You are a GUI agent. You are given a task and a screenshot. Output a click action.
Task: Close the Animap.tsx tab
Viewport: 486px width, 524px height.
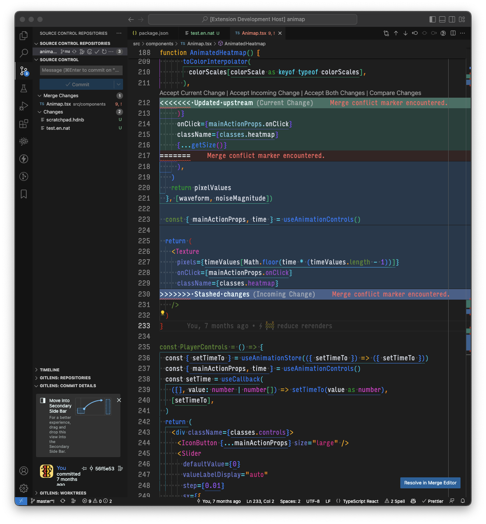[280, 33]
